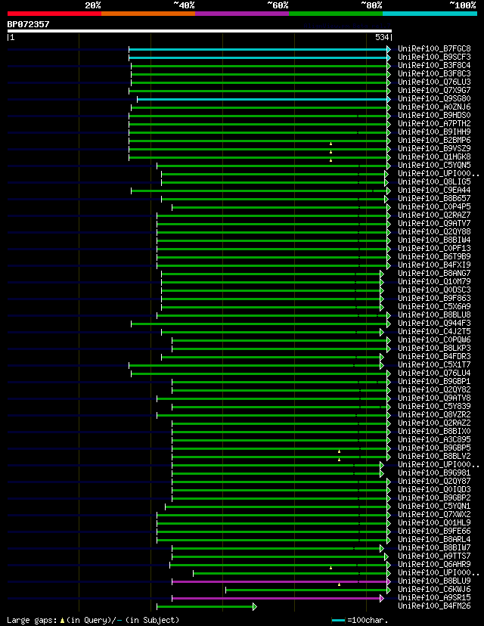
Task: Click hit label UniRef100_Q0IQD3
Action: 434,489
